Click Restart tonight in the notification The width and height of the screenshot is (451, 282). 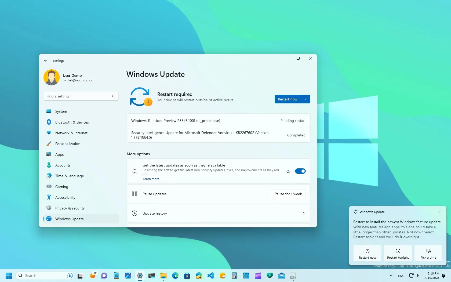point(398,253)
